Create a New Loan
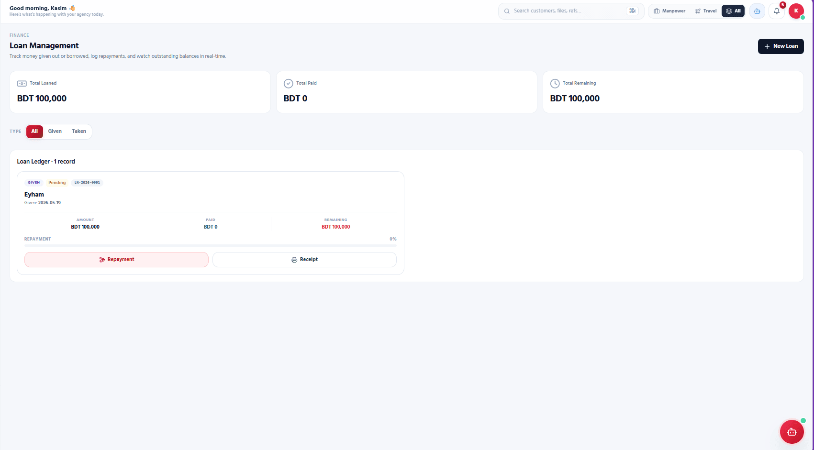This screenshot has height=450, width=814. point(781,46)
